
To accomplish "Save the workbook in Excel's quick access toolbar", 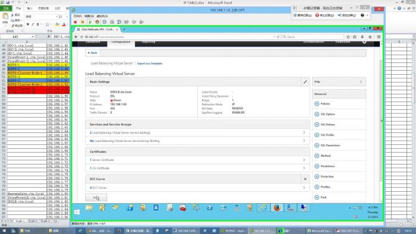I will tap(7, 2).
